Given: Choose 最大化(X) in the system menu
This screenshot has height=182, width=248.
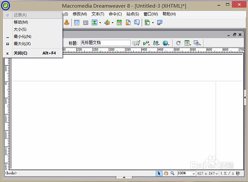Looking at the screenshot, I should (x=33, y=44).
